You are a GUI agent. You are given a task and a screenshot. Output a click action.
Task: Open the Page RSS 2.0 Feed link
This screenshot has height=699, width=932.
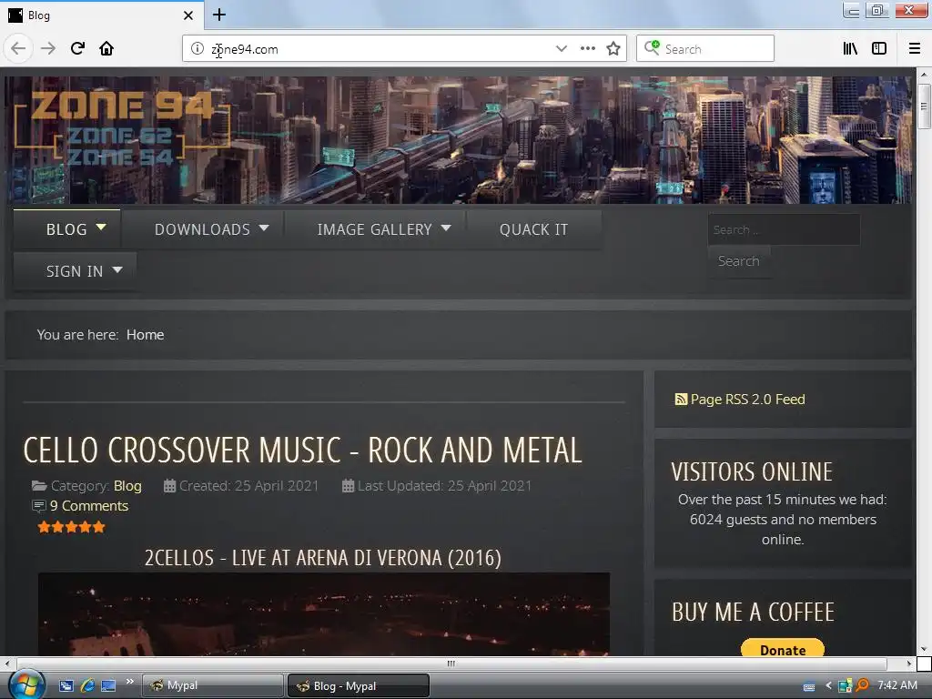click(747, 400)
